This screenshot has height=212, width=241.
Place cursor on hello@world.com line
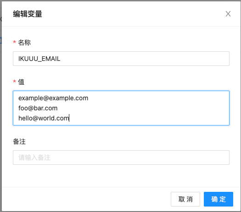coord(44,118)
